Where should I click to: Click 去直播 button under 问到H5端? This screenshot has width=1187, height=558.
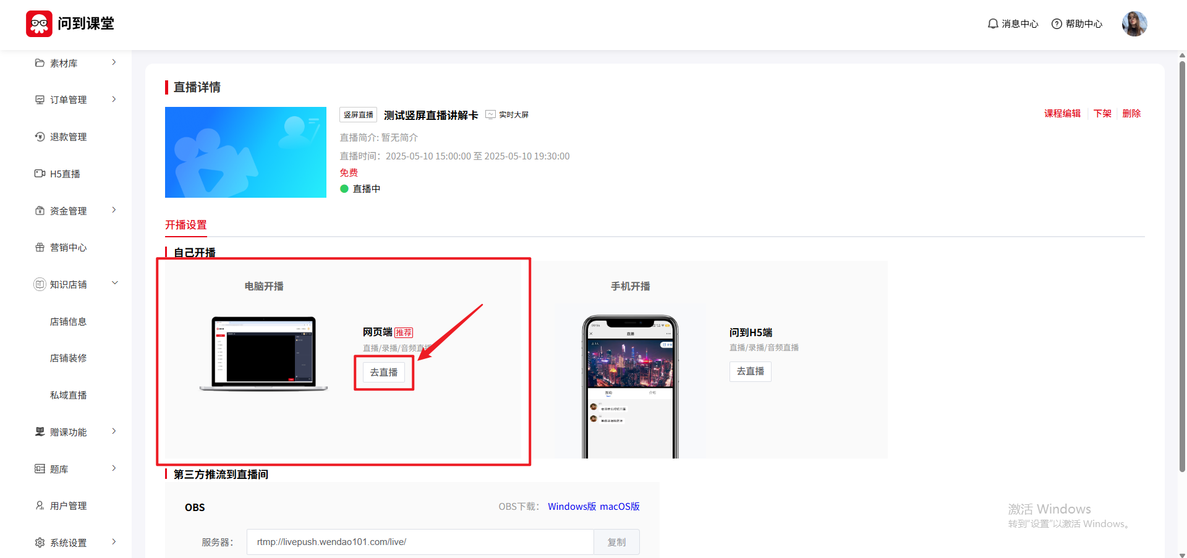point(751,371)
